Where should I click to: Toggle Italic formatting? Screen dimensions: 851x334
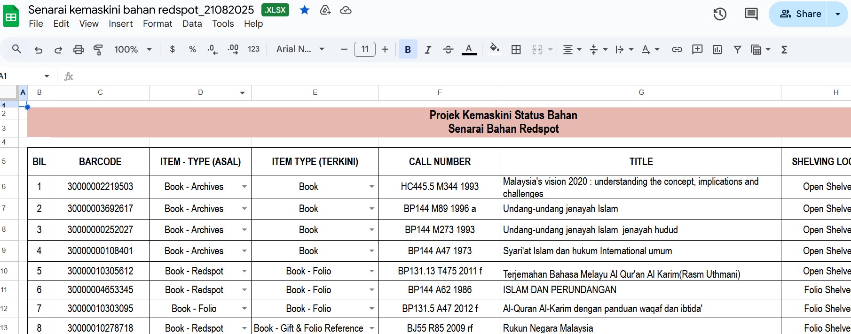pos(428,50)
